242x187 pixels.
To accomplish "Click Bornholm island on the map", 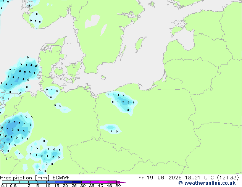I will pyautogui.click(x=103, y=77).
